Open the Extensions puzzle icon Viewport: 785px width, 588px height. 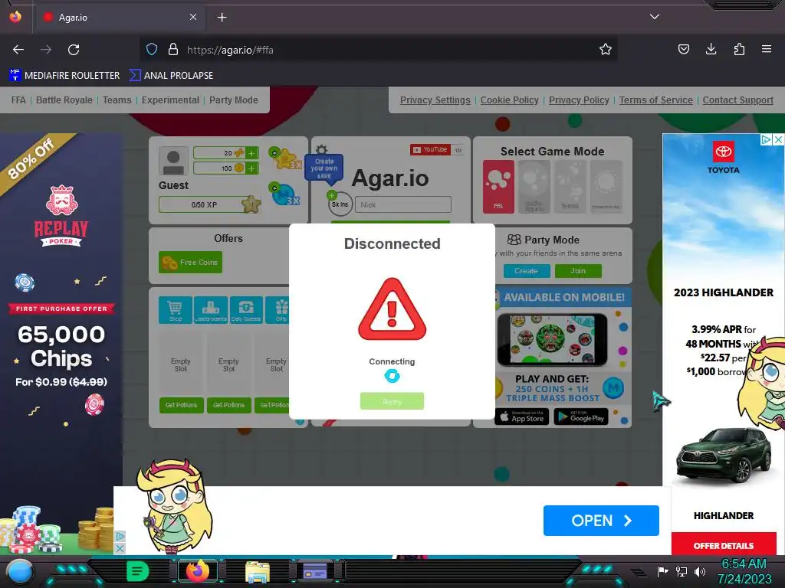[739, 49]
